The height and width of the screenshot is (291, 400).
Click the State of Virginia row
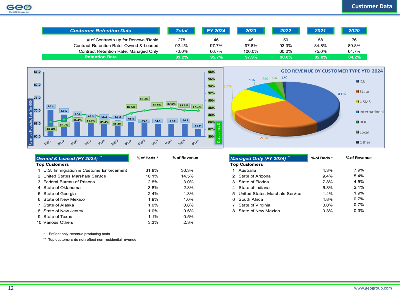[x=298, y=205]
